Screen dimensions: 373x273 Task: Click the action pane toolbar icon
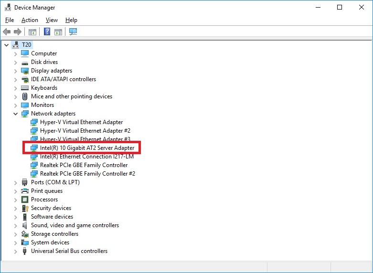click(x=58, y=31)
